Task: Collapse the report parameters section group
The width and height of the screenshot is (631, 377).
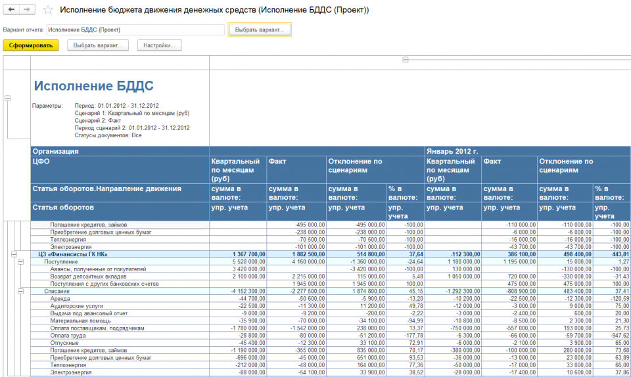Action: tap(7, 98)
